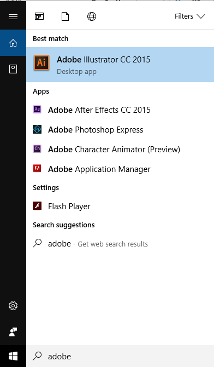214x367 pixels.
Task: Click the Best match header
Action: [51, 39]
